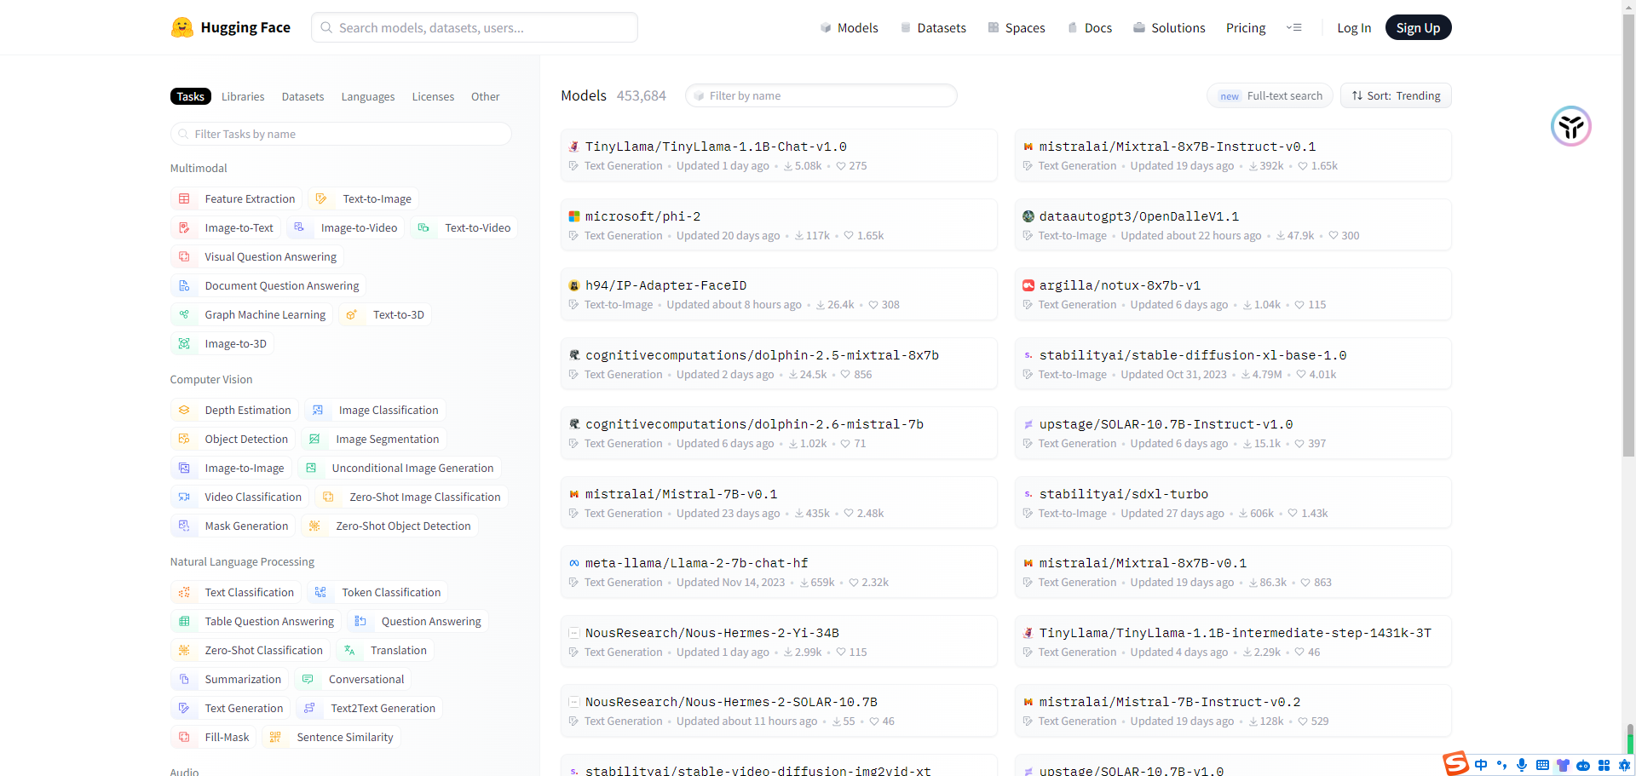Viewport: 1636px width, 776px height.
Task: Open the Datasets navigation item
Action: click(x=933, y=27)
